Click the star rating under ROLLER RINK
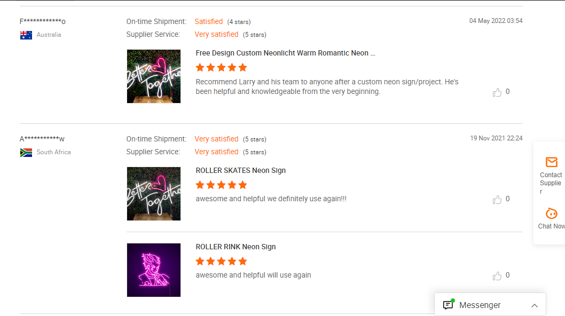The width and height of the screenshot is (565, 316). [x=221, y=261]
